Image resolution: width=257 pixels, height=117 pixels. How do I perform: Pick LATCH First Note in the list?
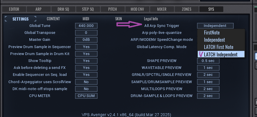pos(219,47)
